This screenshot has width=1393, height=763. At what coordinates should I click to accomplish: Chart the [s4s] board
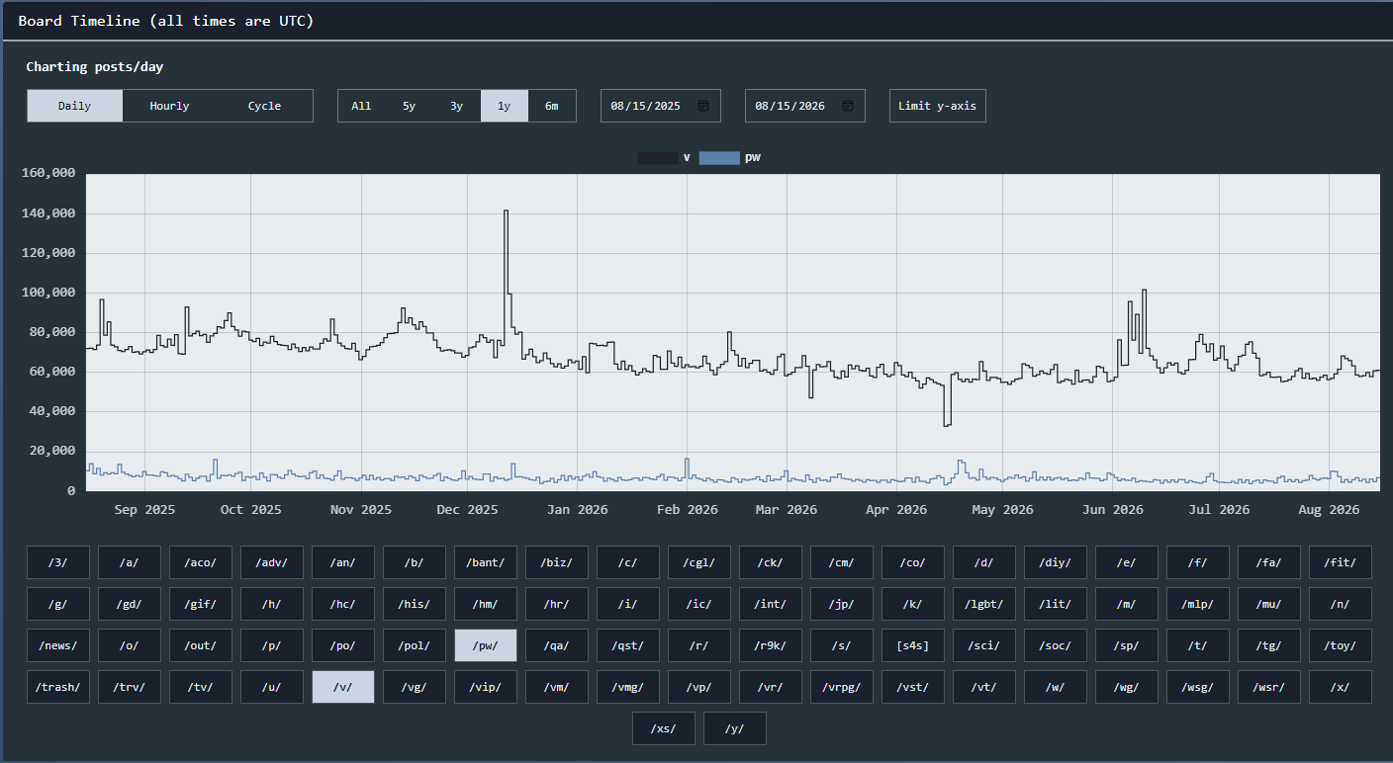pyautogui.click(x=913, y=645)
